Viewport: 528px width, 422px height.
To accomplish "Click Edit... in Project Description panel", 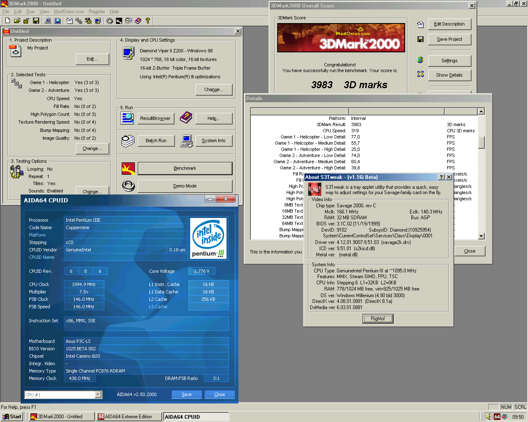I will pyautogui.click(x=92, y=59).
